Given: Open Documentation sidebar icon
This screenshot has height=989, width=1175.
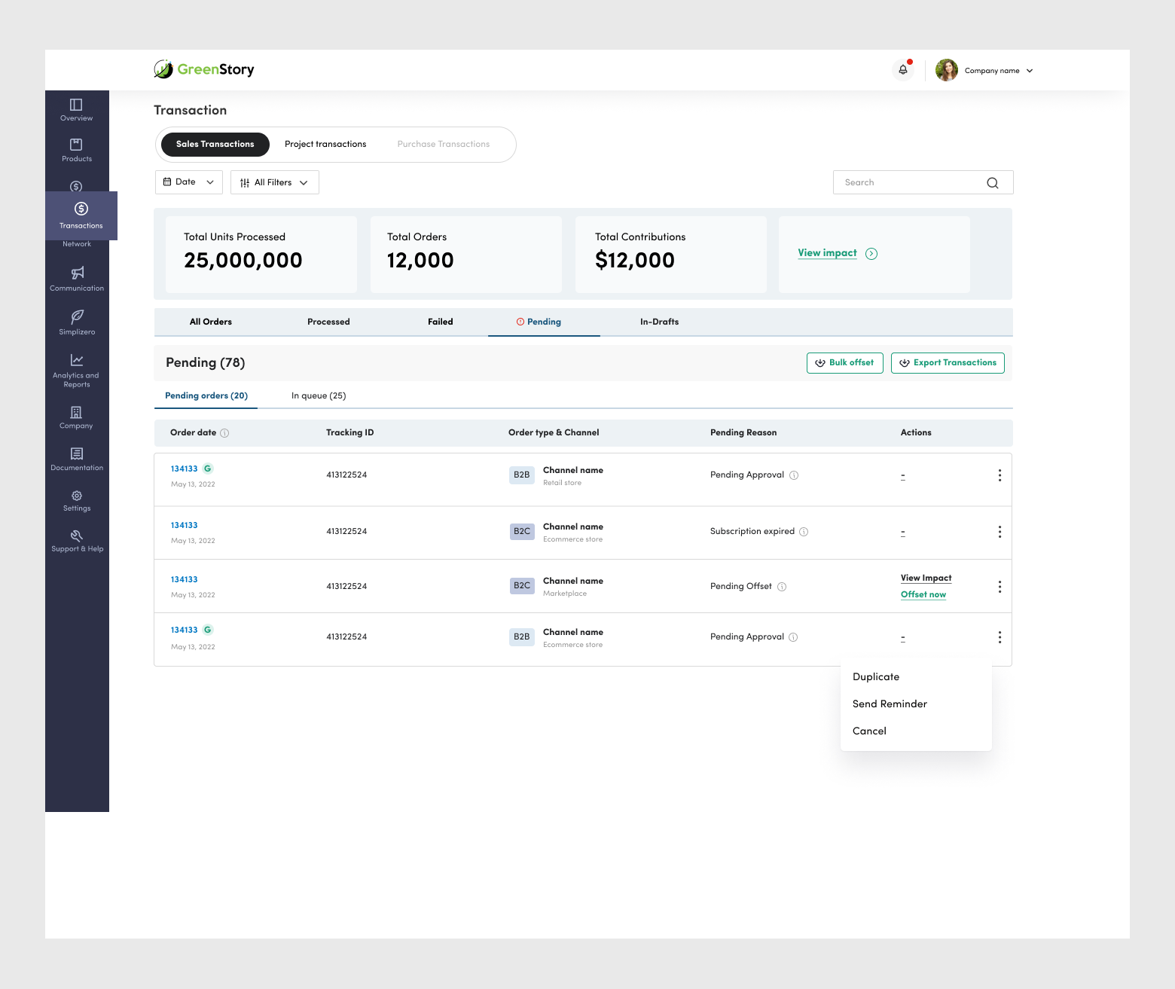Looking at the screenshot, I should (77, 453).
